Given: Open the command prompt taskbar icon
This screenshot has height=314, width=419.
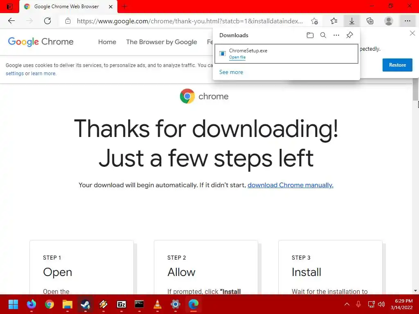Looking at the screenshot, I should pyautogui.click(x=139, y=304).
